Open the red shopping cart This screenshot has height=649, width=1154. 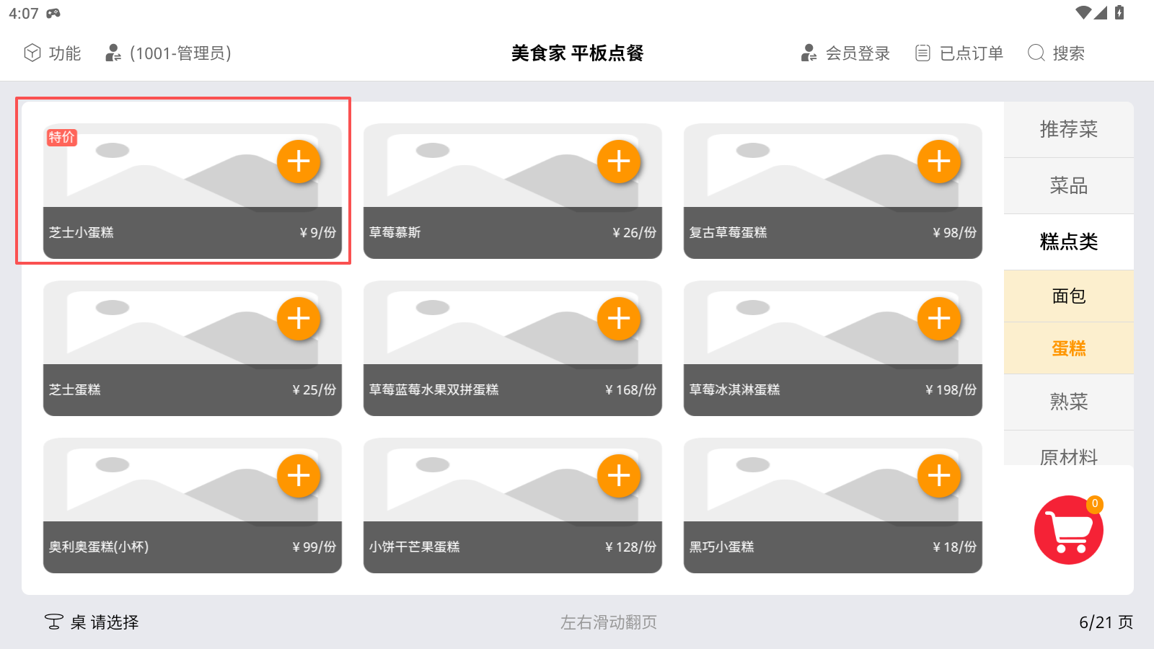pyautogui.click(x=1068, y=530)
